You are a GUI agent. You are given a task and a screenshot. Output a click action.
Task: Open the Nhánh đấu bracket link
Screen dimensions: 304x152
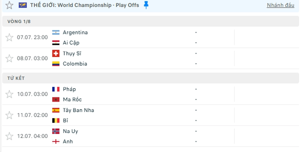pos(280,5)
